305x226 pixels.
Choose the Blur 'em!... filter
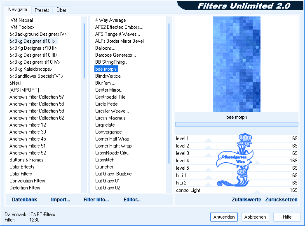click(105, 83)
